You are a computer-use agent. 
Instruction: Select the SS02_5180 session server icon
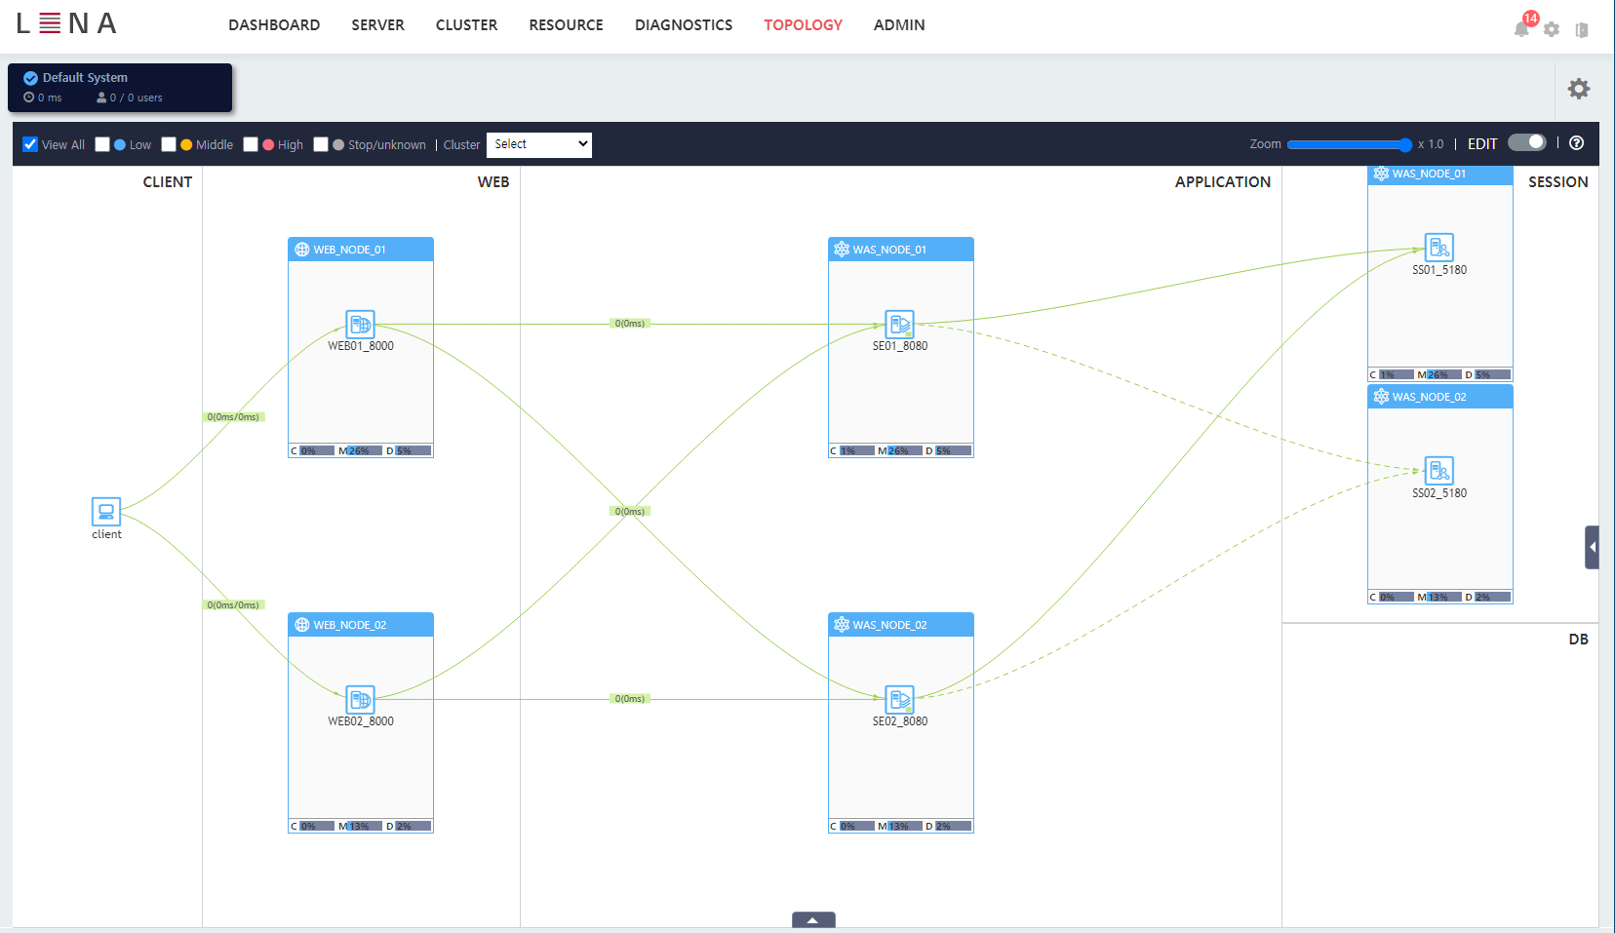(1438, 471)
